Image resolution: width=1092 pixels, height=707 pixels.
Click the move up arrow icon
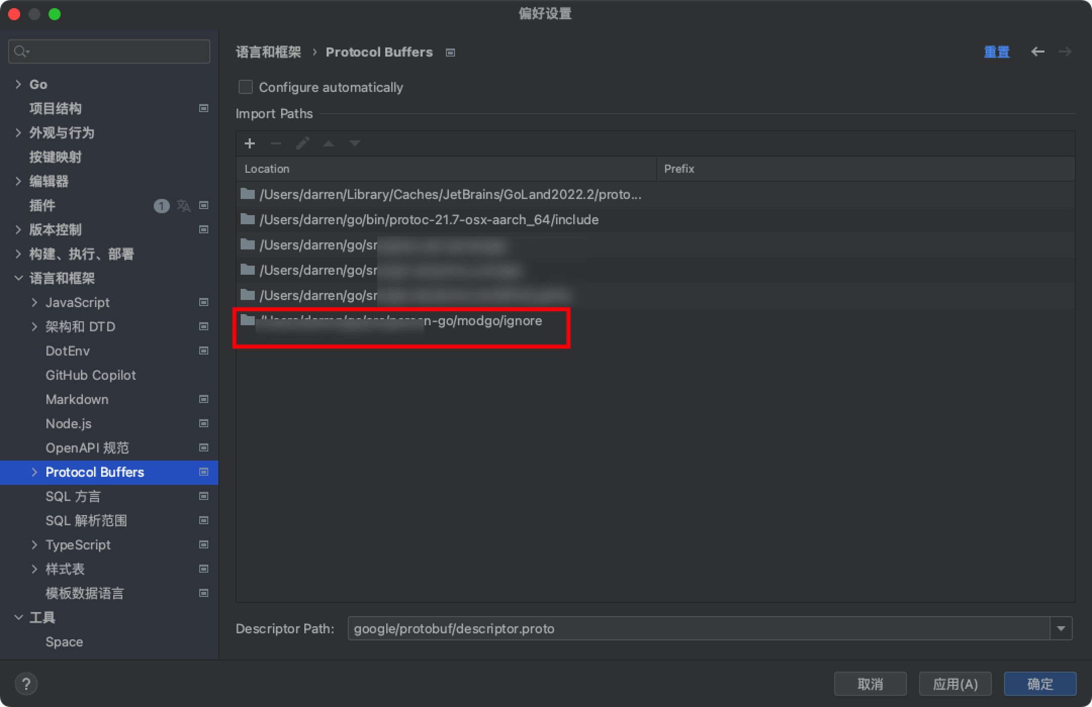point(329,143)
